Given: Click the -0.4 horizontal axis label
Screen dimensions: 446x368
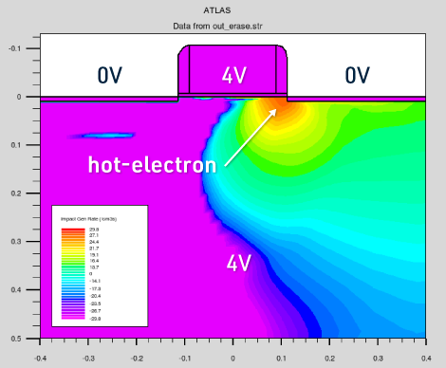Looking at the screenshot, I should (40, 359).
